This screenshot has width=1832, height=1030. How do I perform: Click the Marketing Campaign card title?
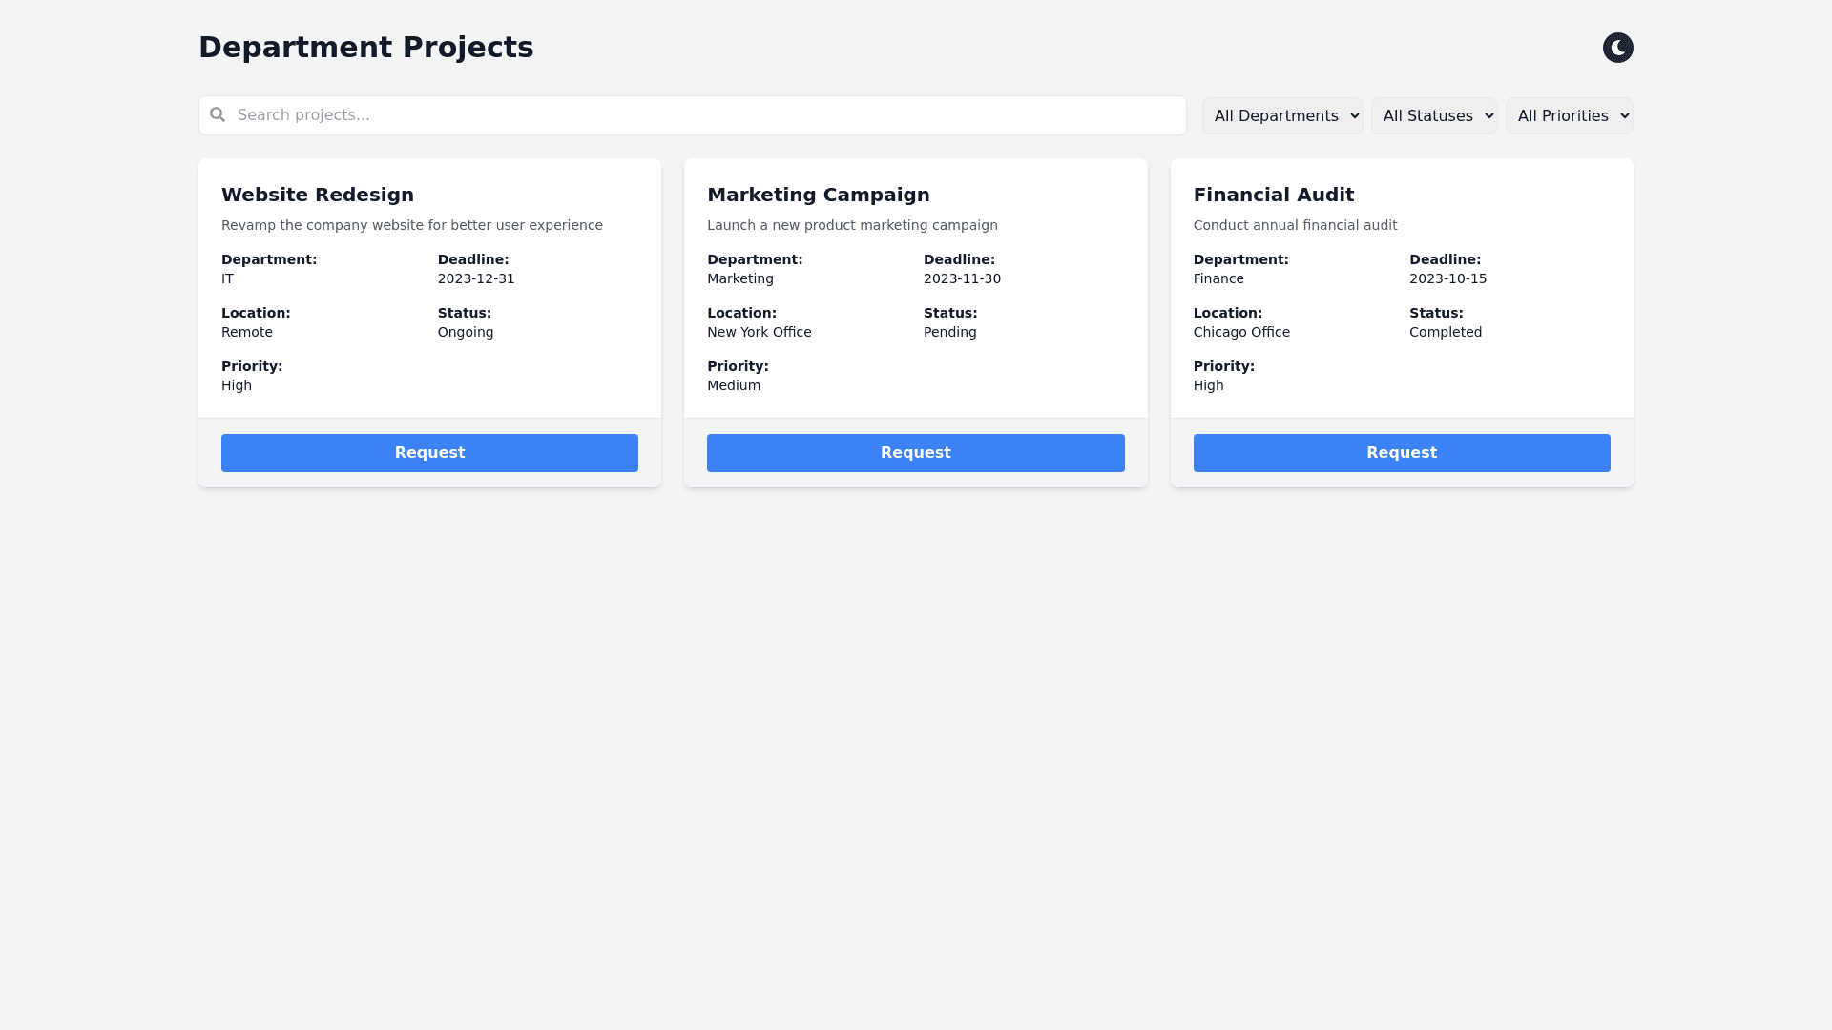coord(818,195)
